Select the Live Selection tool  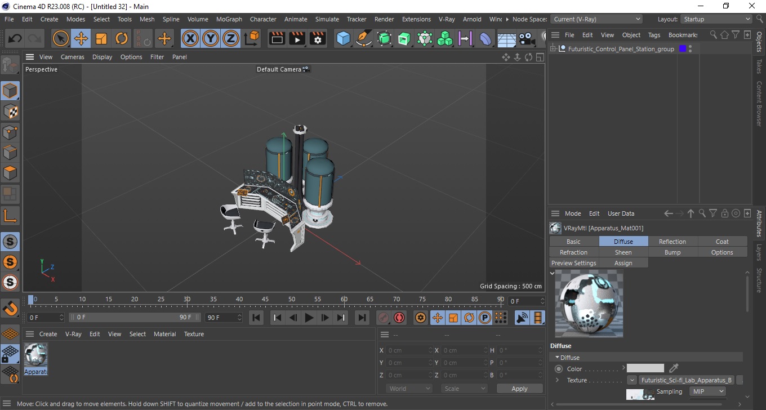coord(60,38)
